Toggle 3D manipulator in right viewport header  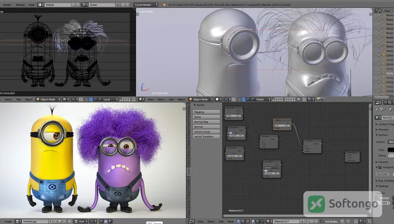point(239,99)
